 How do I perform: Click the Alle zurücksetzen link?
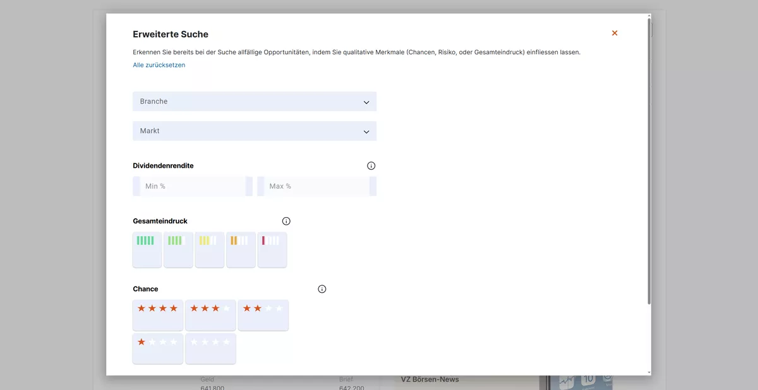[159, 65]
